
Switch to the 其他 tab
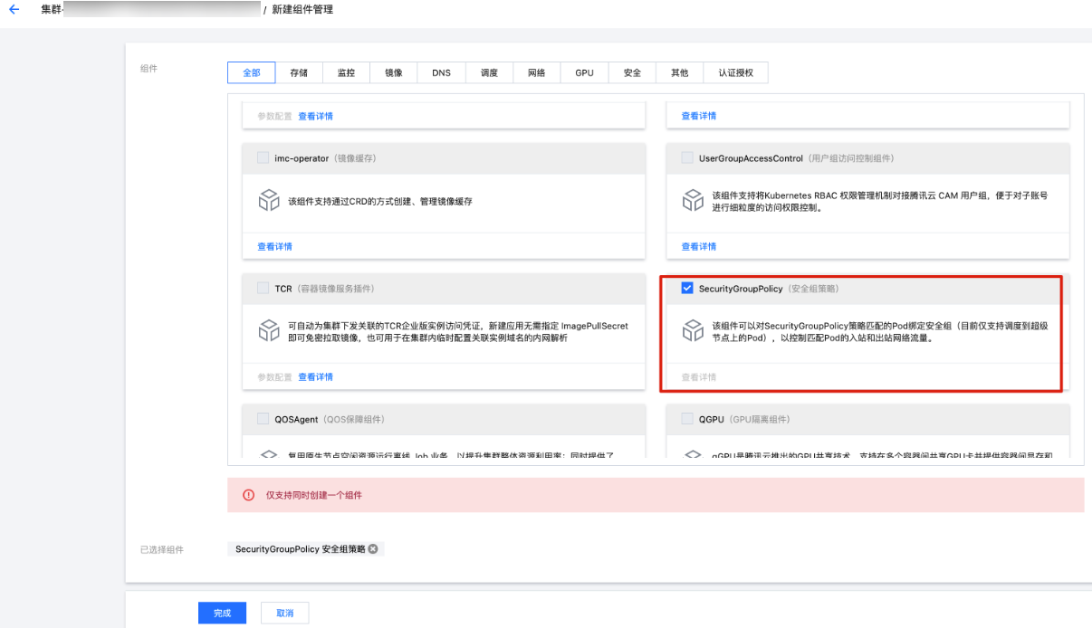pyautogui.click(x=679, y=73)
